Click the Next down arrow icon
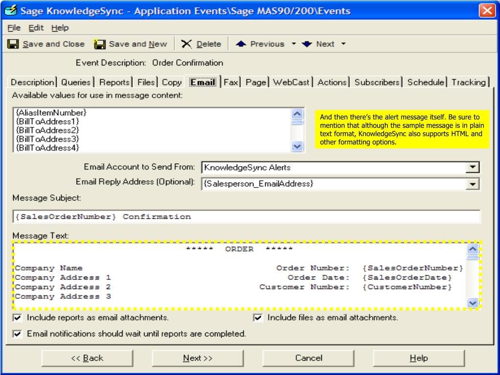 coord(307,44)
